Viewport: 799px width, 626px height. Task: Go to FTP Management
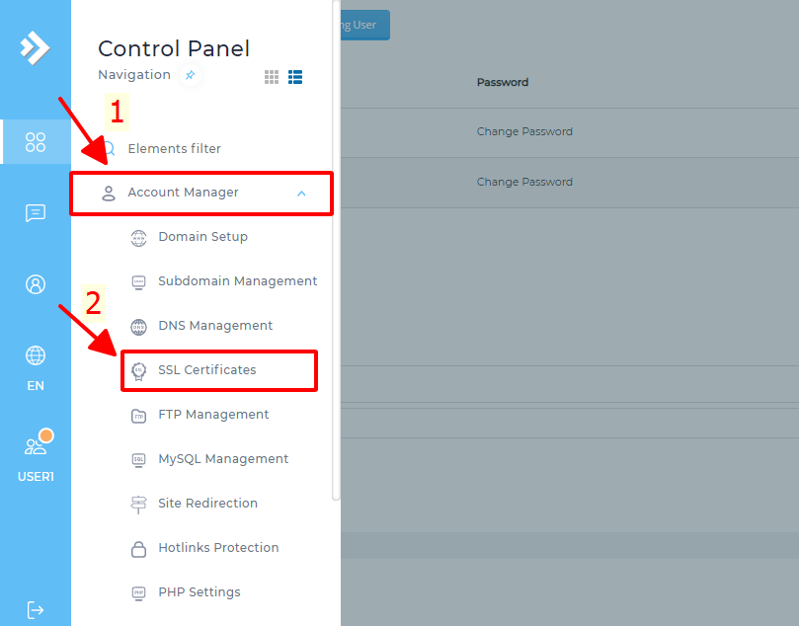click(x=213, y=415)
